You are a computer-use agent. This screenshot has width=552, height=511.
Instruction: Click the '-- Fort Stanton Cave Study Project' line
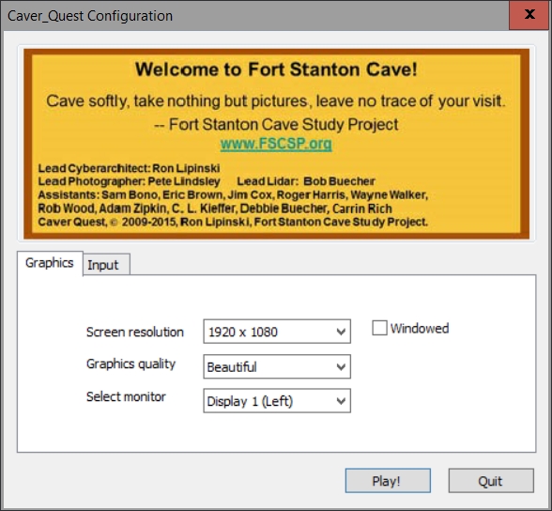[x=276, y=124]
